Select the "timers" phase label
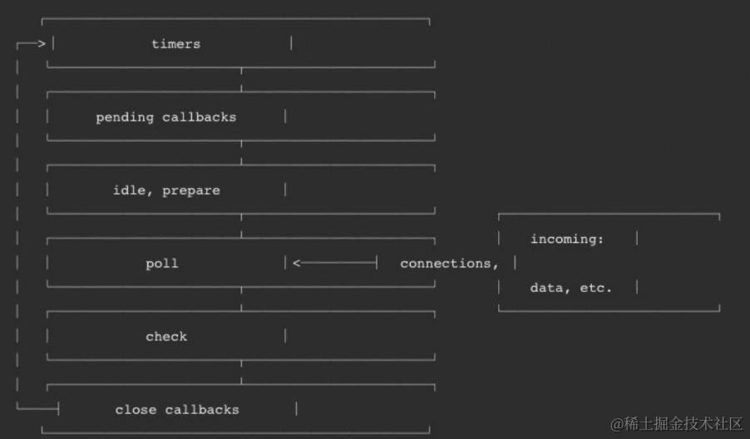Viewport: 750px width, 439px height. point(175,44)
